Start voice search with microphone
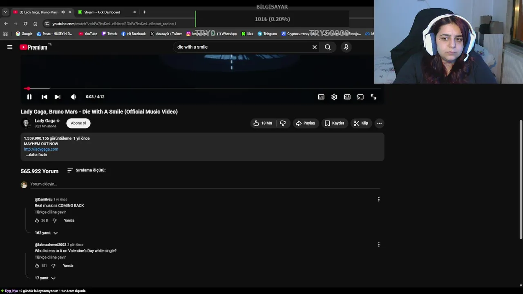523x294 pixels. click(x=346, y=47)
